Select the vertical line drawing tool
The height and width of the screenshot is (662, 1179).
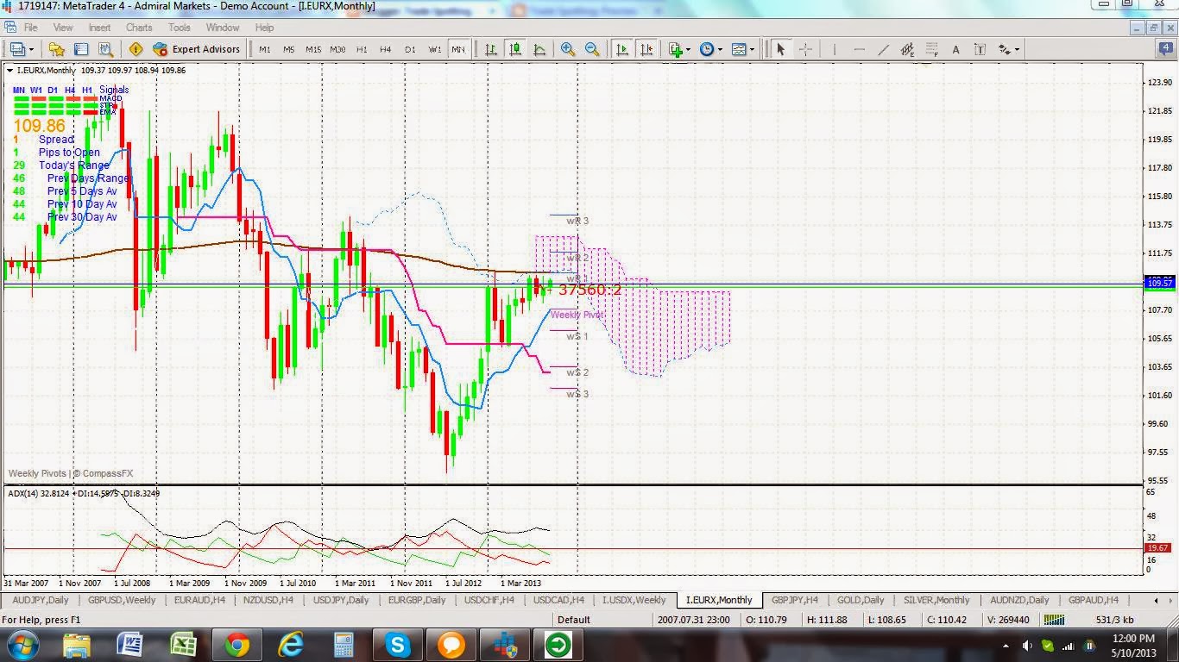click(834, 49)
